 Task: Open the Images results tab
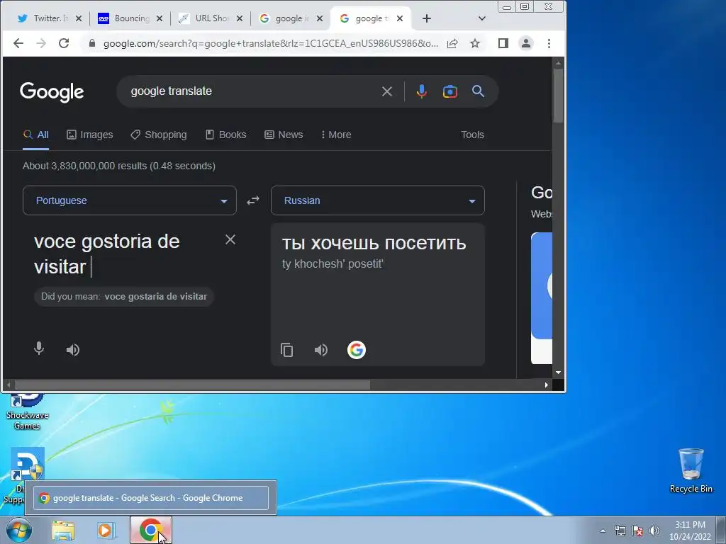(x=90, y=135)
